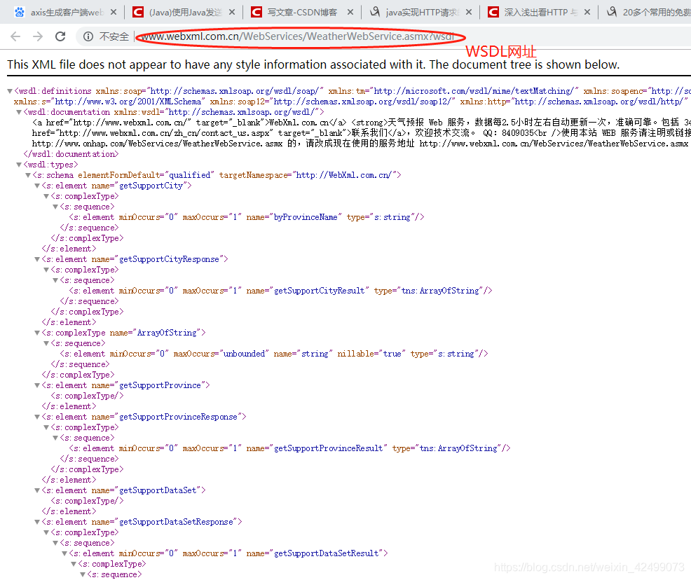Collapse the wsdl:definitions root node

click(x=10, y=91)
